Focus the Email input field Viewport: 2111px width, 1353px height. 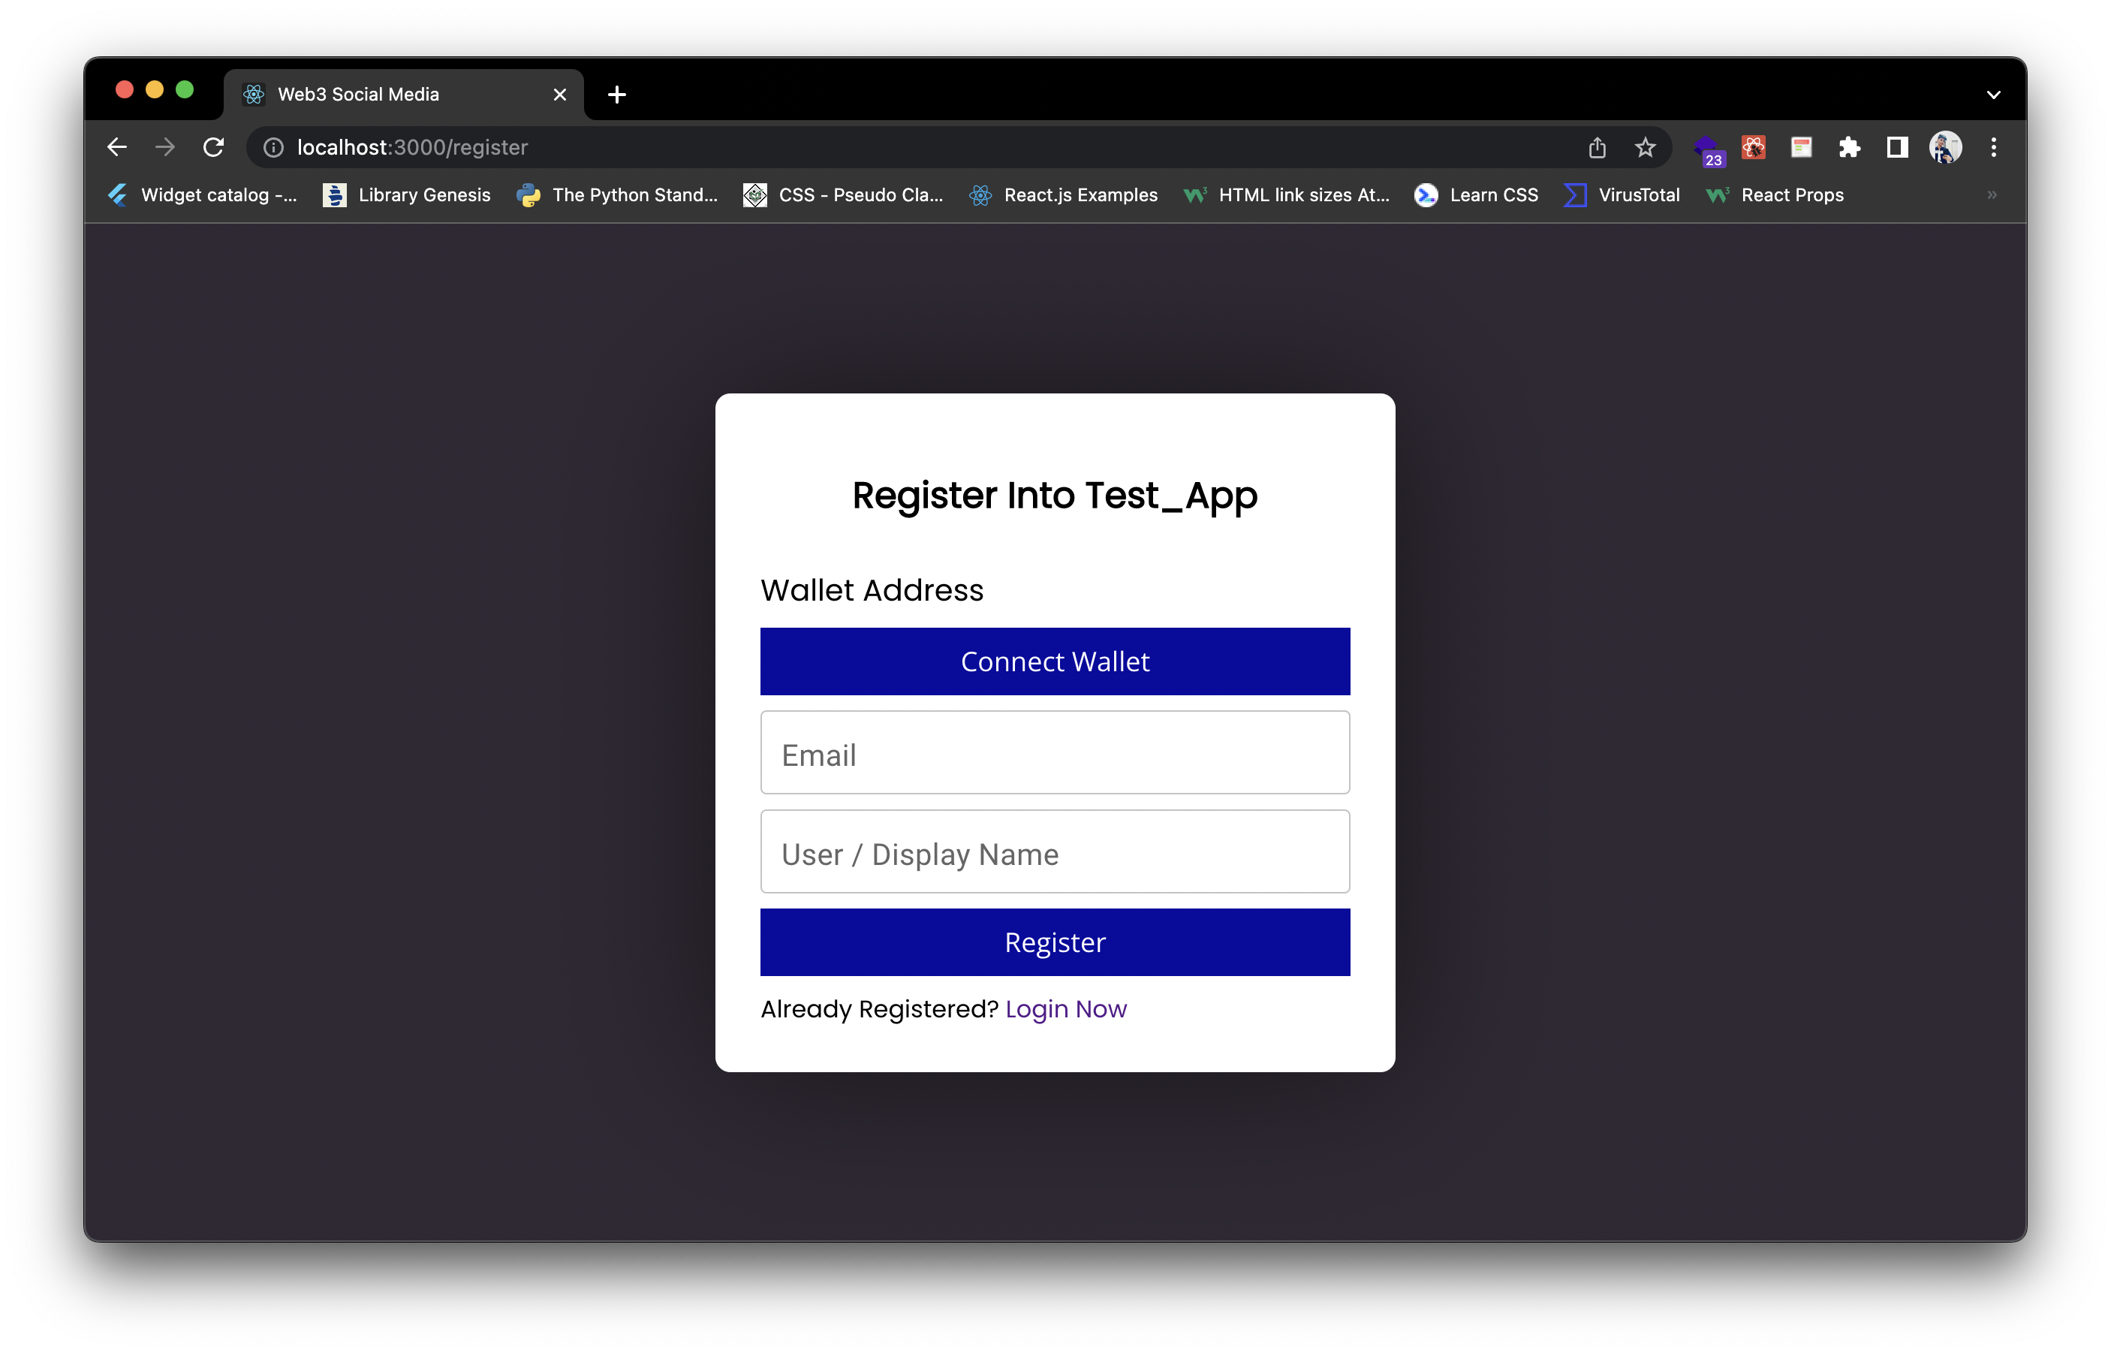1054,753
